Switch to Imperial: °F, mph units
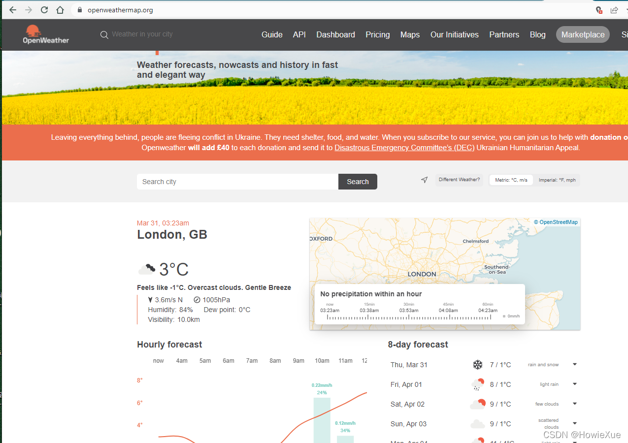This screenshot has height=443, width=628. click(557, 180)
